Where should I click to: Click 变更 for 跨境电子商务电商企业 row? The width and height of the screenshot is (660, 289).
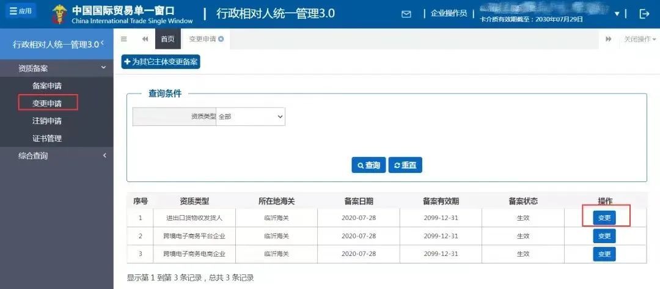[x=604, y=254]
